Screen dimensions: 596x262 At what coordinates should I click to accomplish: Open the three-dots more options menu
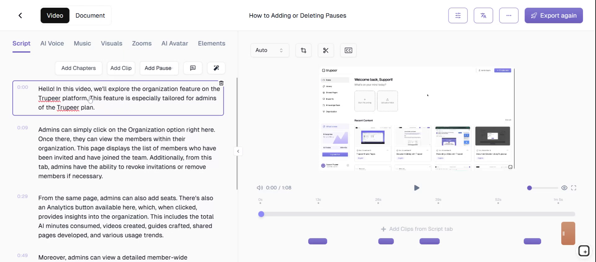point(509,15)
